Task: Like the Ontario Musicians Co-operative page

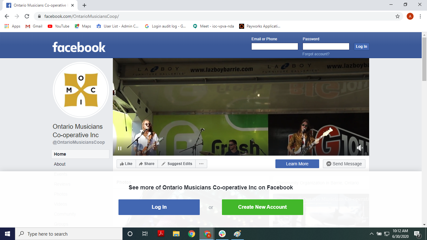Action: pos(126,164)
